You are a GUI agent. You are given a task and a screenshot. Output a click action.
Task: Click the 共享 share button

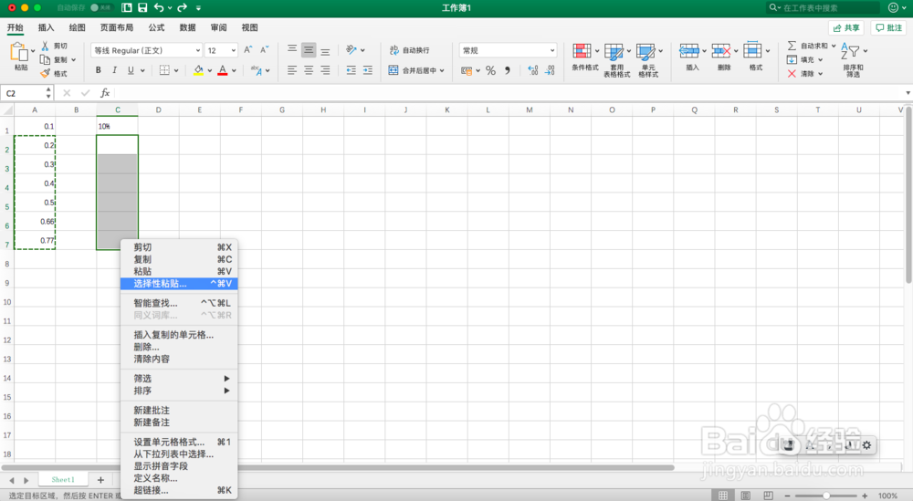[846, 28]
